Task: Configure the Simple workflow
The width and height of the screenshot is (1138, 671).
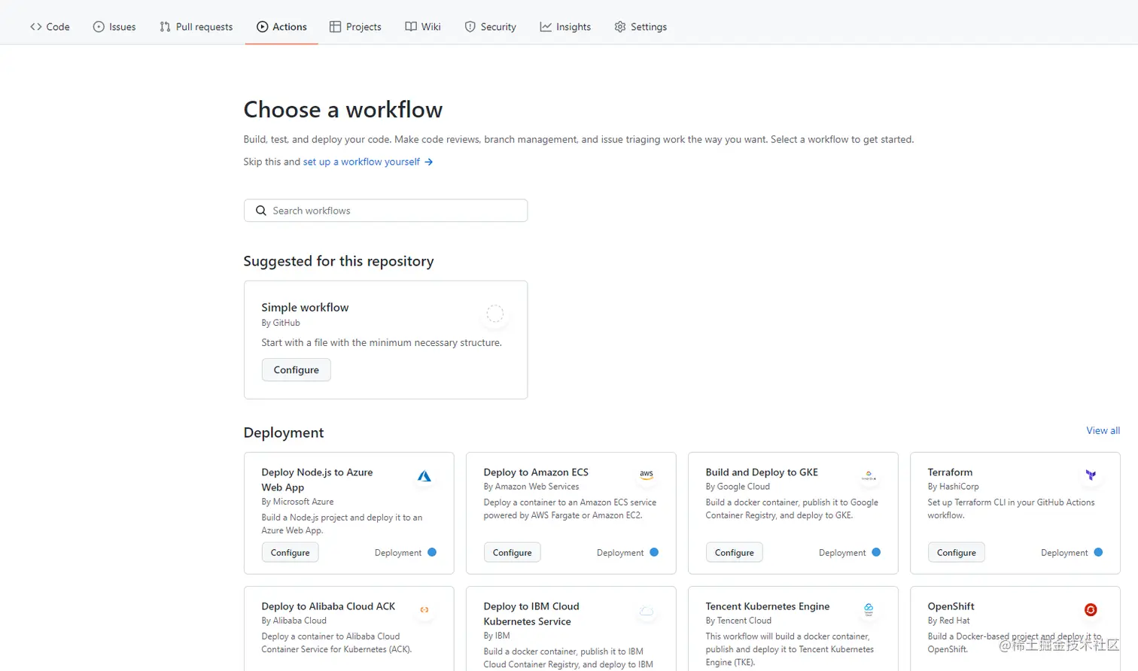Action: [x=296, y=370]
